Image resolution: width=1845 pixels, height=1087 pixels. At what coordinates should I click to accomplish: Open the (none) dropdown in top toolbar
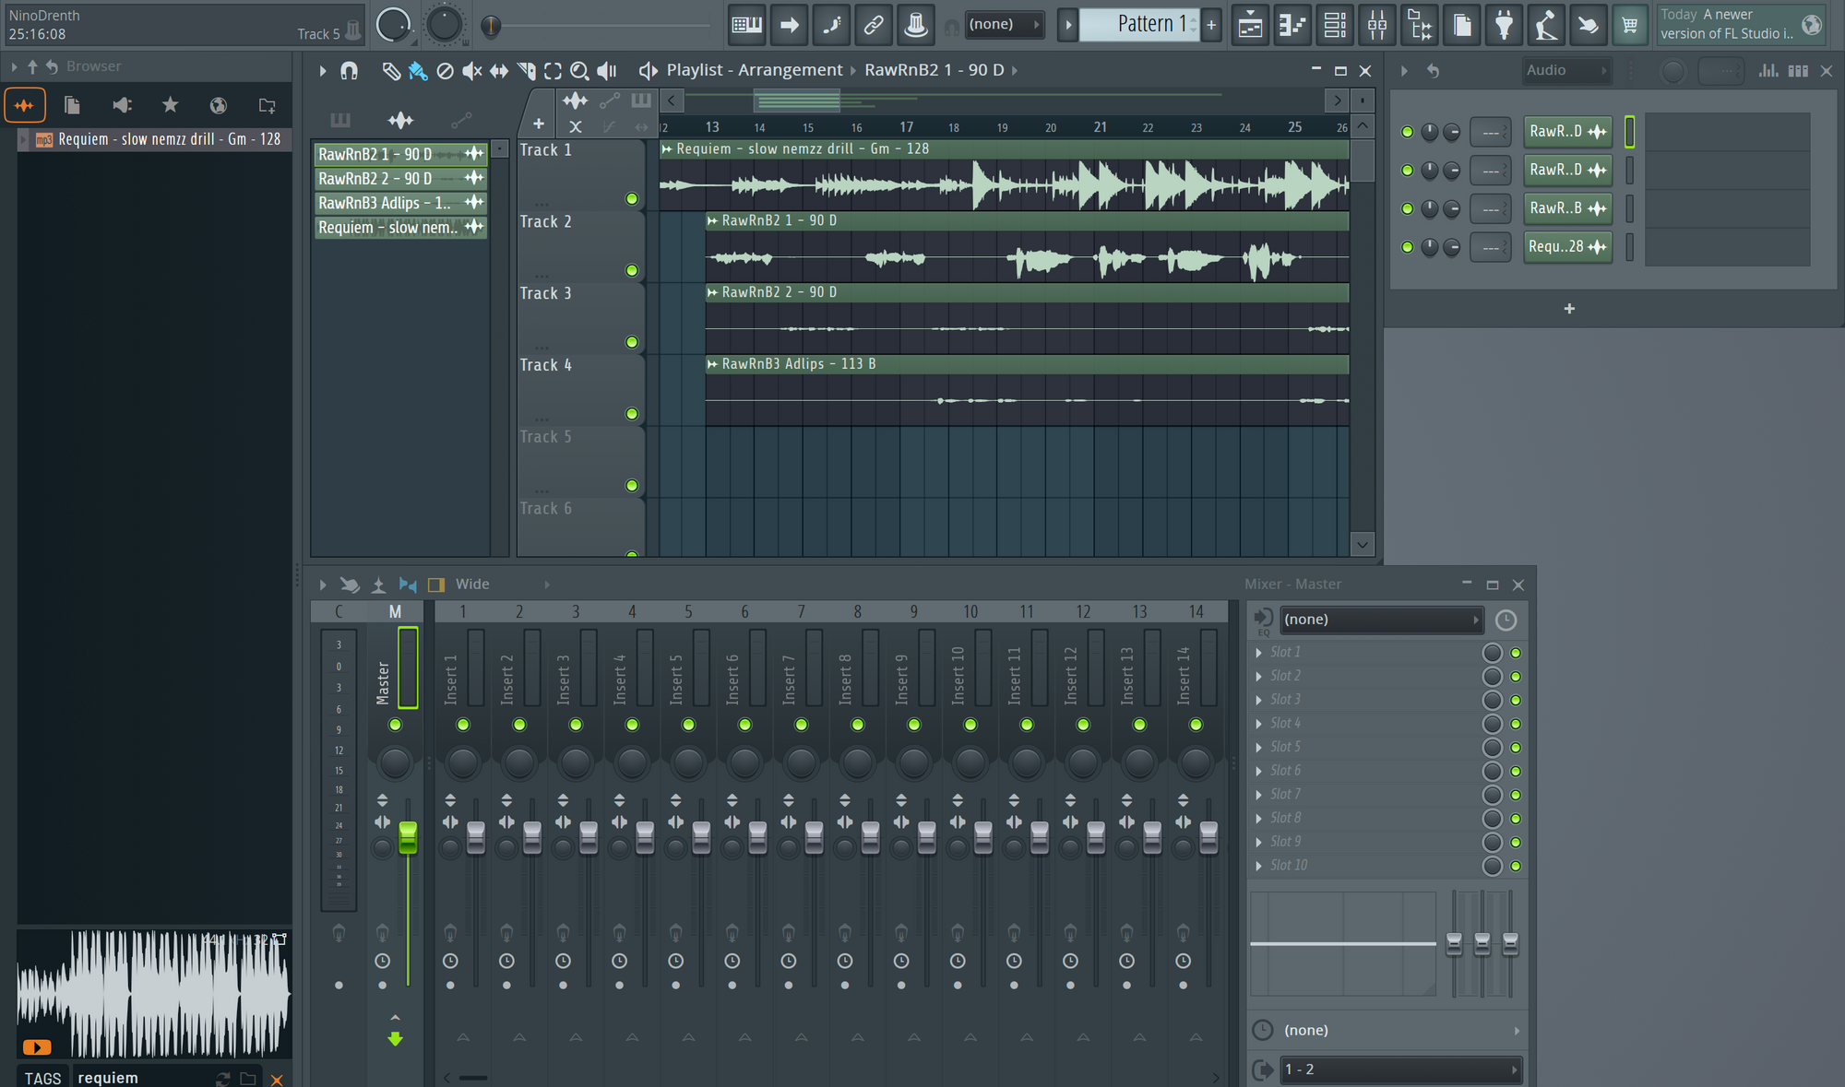[x=1004, y=25]
